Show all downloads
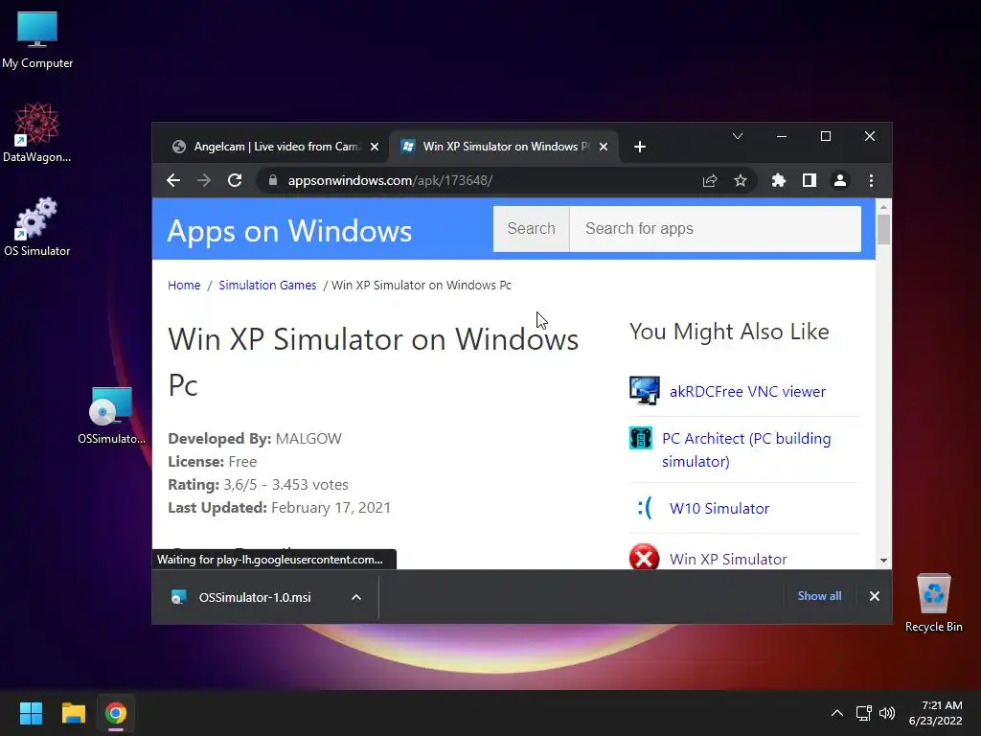This screenshot has height=736, width=981. [x=819, y=596]
